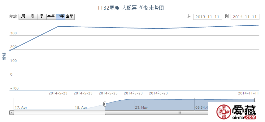This screenshot has width=265, height=122.
Task: Click the 300 y-axis label
Action: coord(14,33)
